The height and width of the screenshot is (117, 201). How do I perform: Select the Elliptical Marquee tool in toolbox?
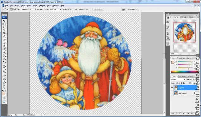pyautogui.click(x=4, y=24)
